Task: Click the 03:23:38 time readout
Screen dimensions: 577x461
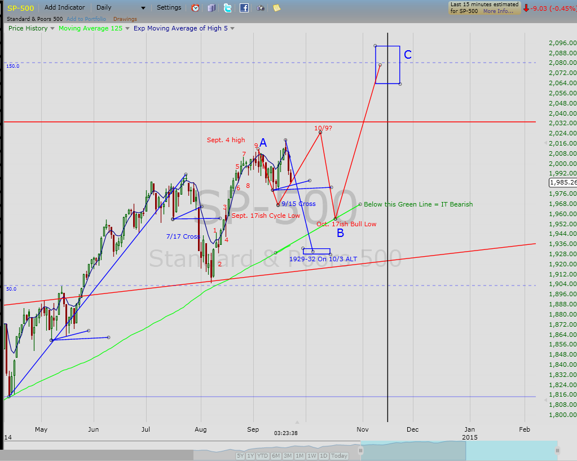Action: pos(286,433)
